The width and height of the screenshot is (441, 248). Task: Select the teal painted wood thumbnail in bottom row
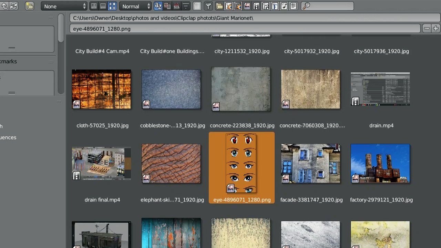(171, 233)
